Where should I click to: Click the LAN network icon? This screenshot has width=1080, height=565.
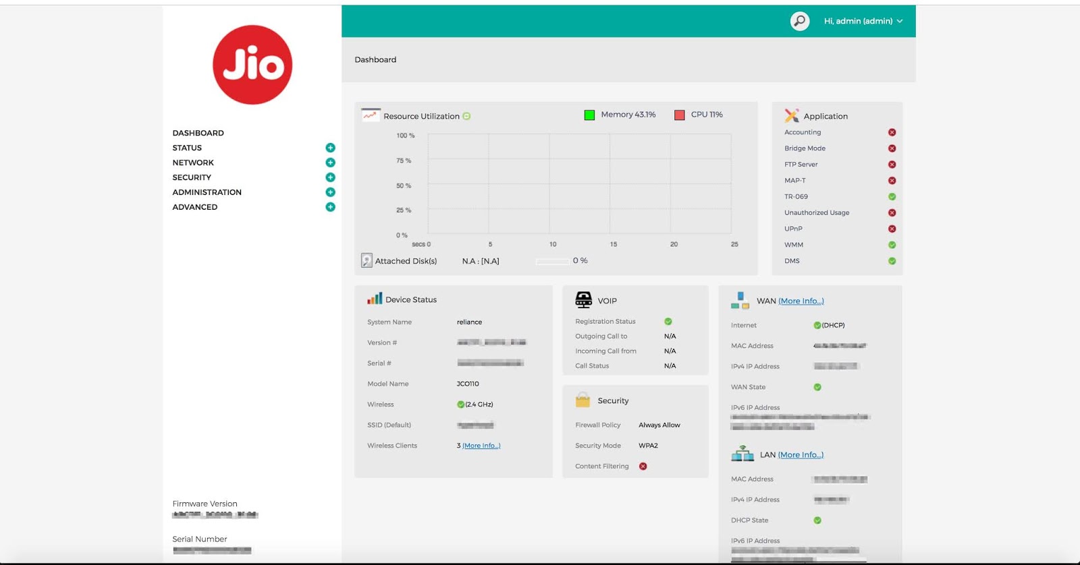[742, 453]
